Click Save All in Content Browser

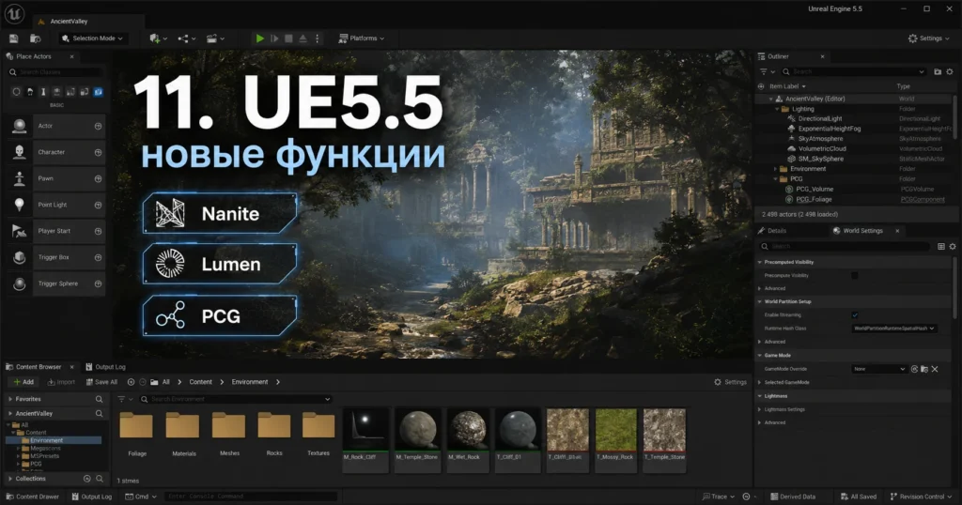(x=101, y=382)
